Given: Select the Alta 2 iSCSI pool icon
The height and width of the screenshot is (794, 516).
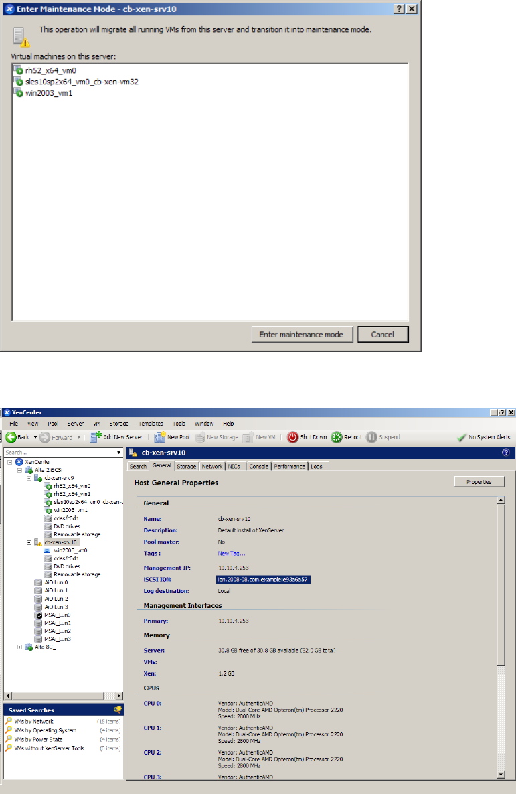Looking at the screenshot, I should click(29, 470).
